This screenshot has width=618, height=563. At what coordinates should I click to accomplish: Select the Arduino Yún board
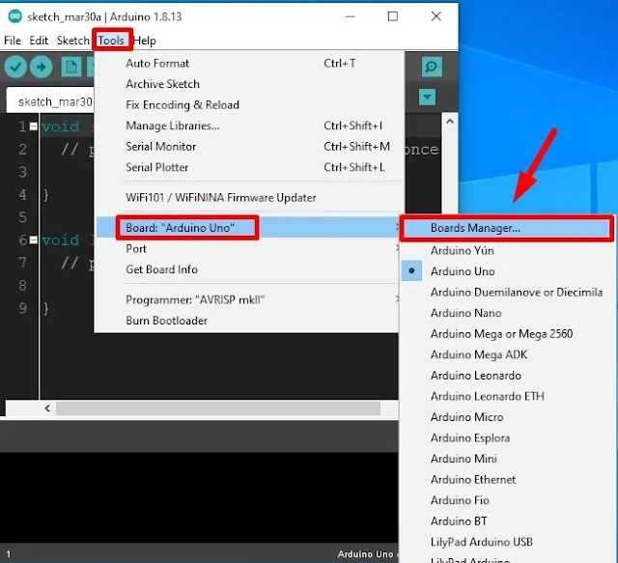tap(507, 250)
